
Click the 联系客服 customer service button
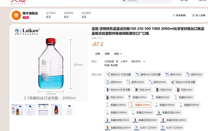click(x=179, y=16)
